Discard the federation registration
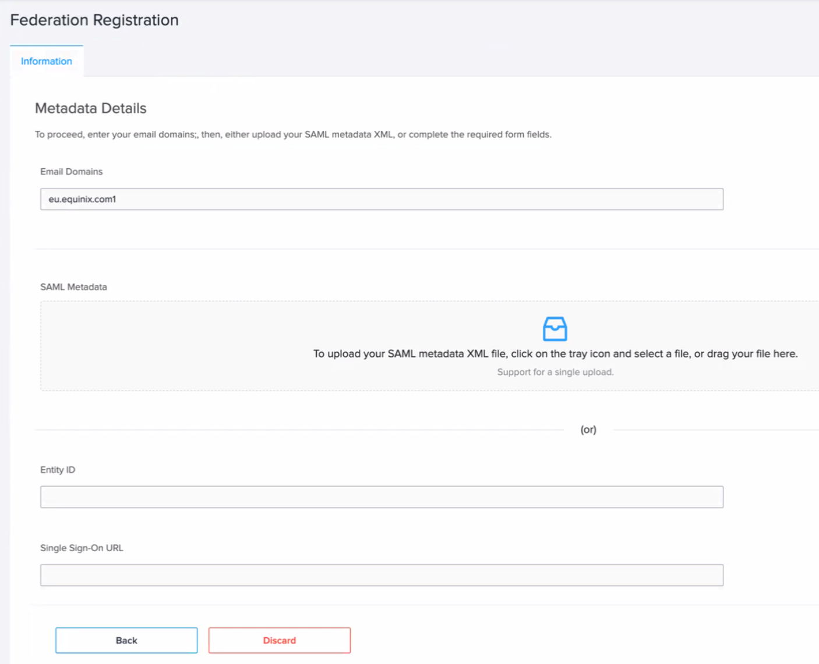 (280, 640)
